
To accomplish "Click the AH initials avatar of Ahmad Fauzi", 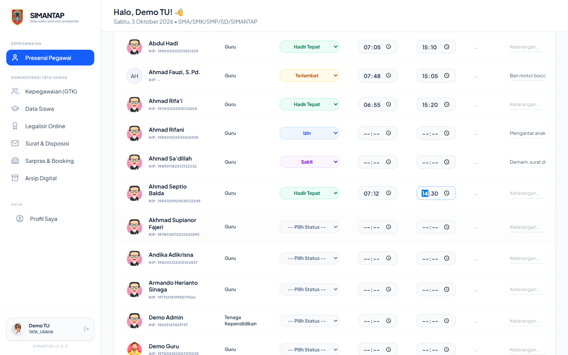I will (135, 76).
